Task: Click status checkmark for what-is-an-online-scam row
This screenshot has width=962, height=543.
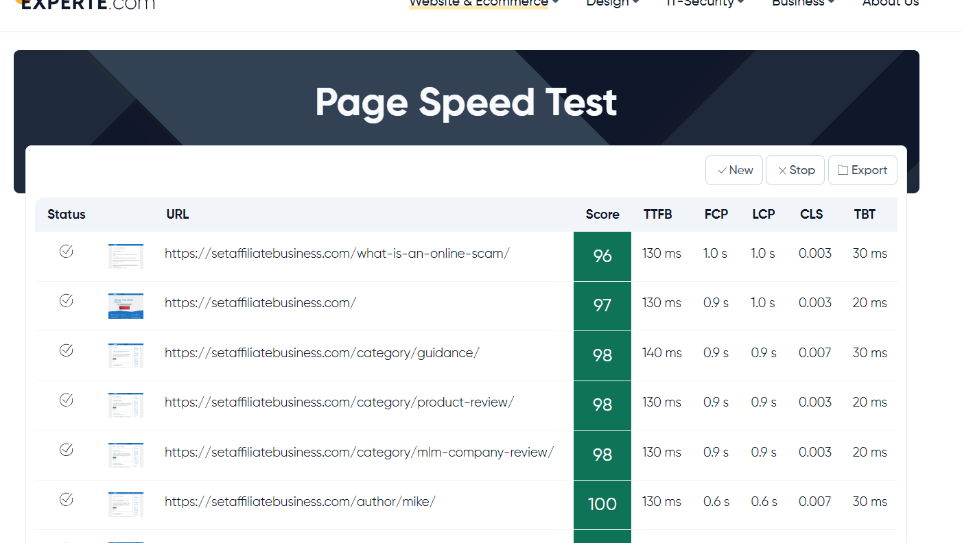Action: [x=67, y=251]
